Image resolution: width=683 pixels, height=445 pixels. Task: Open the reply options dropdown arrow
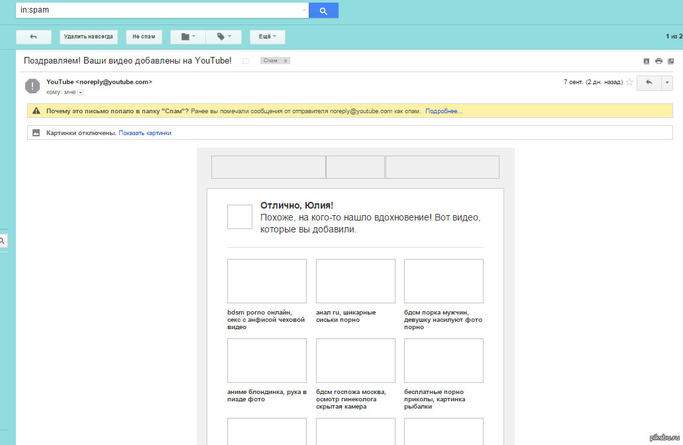[667, 82]
